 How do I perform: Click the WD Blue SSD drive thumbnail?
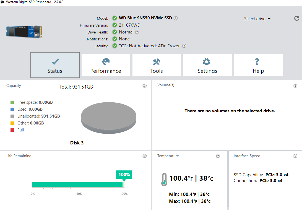pyautogui.click(x=24, y=32)
